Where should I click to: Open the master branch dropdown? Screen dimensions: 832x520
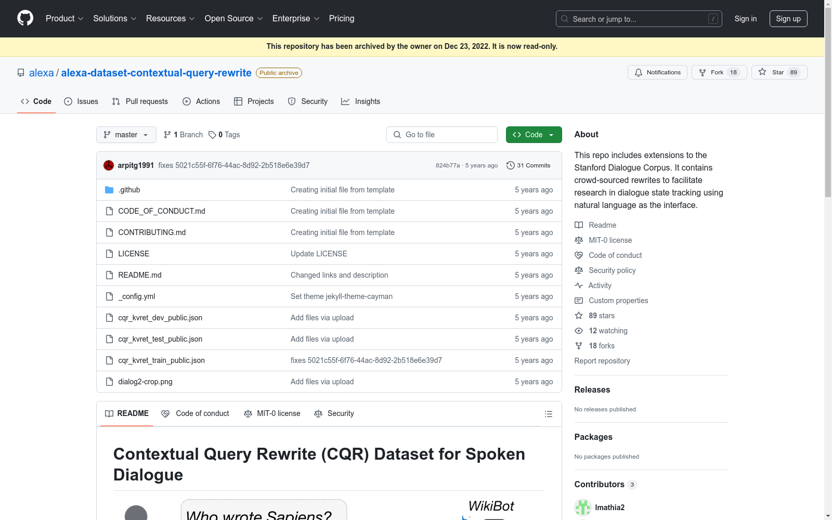(126, 135)
